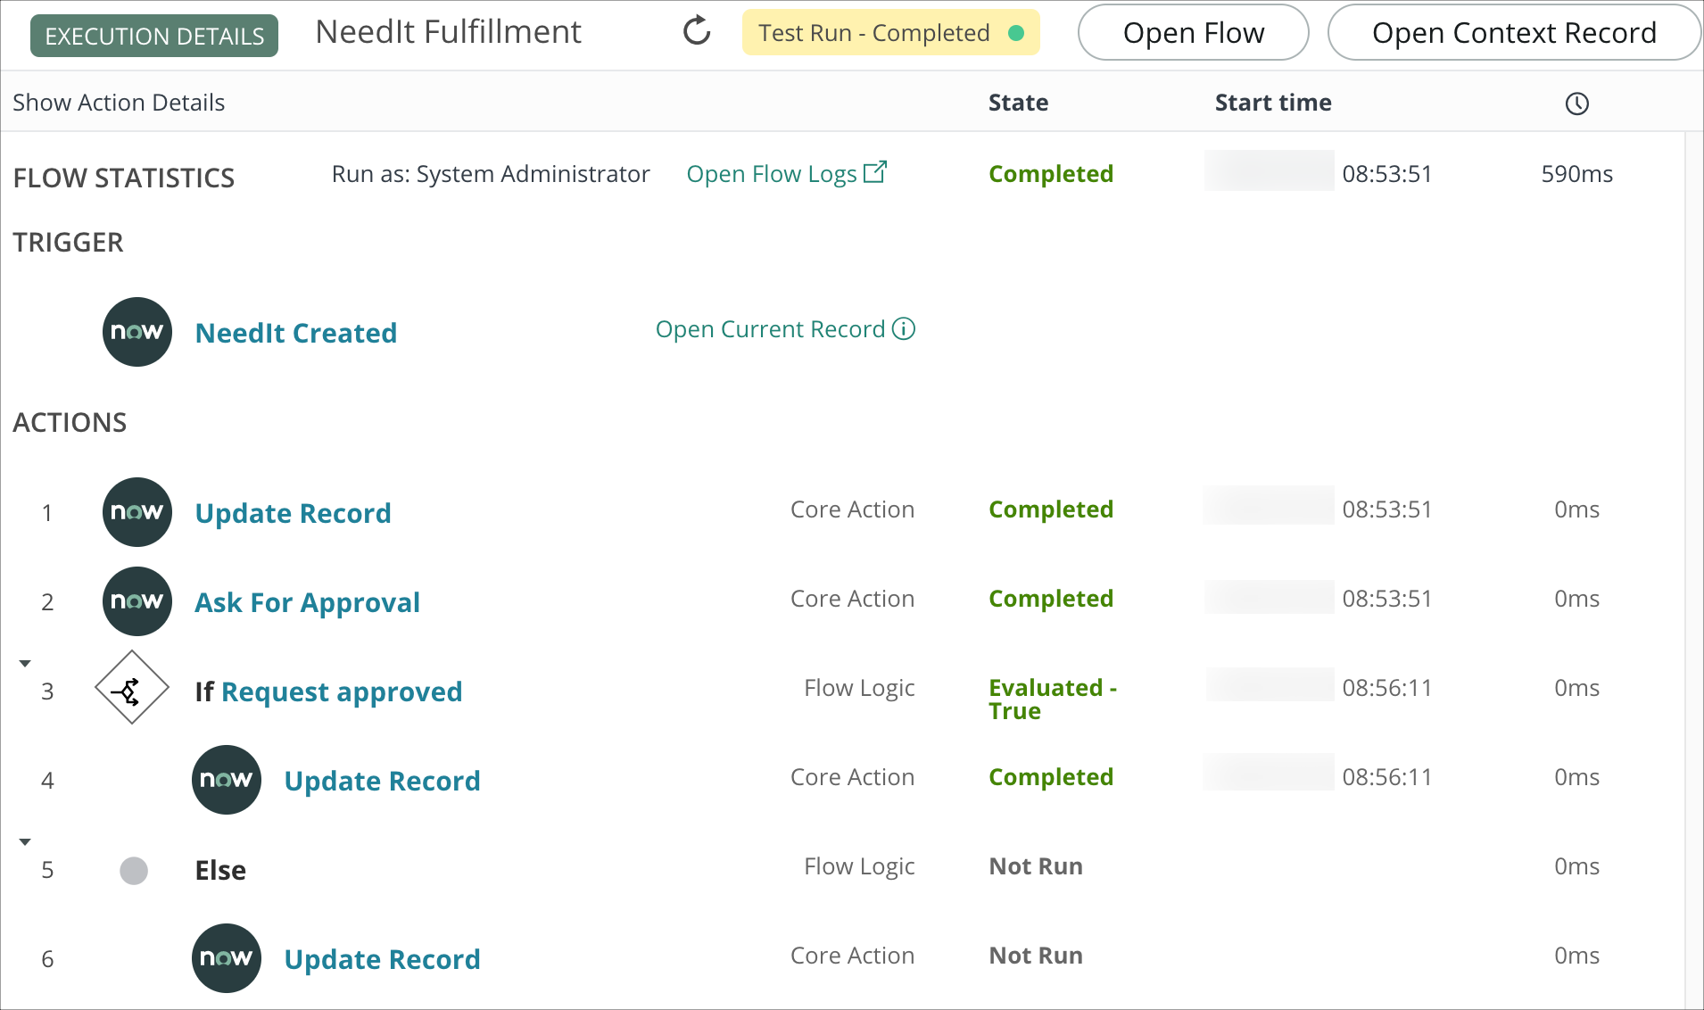Click the Now icon beside Ask For Approval

[x=136, y=600]
